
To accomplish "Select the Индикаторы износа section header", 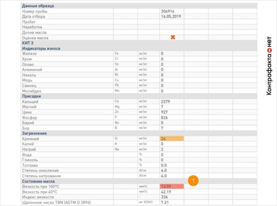I will tap(41, 48).
